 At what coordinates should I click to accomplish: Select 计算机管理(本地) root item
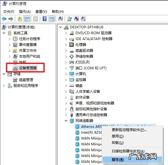pos(21,27)
